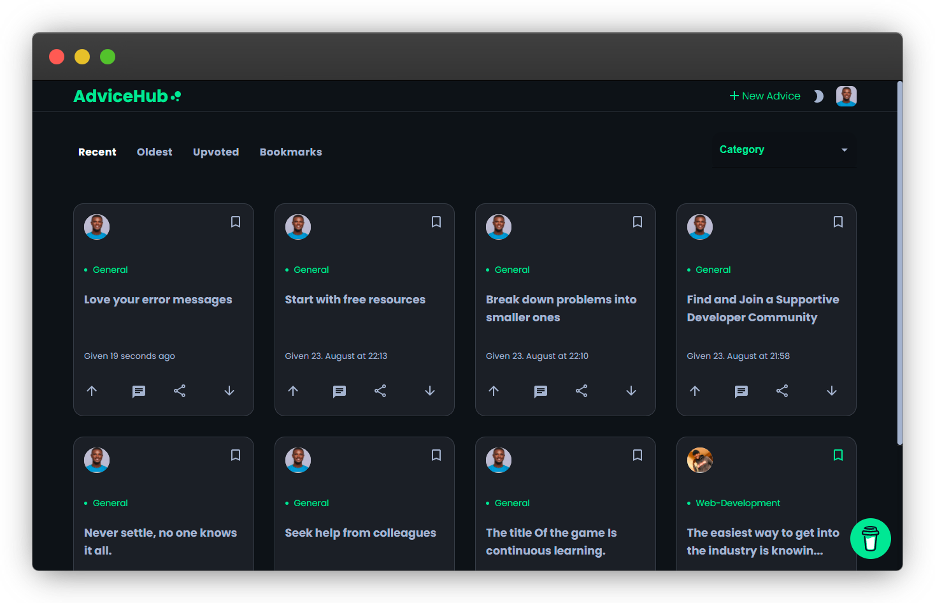The height and width of the screenshot is (603, 935).
Task: Bookmark 'Never settle, no one knows it all'
Action: point(236,455)
